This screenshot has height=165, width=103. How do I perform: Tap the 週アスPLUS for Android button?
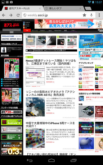pyautogui.click(x=12, y=122)
